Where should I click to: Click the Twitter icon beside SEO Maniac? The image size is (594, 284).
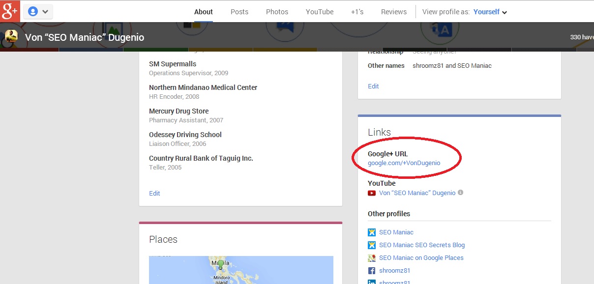click(x=372, y=232)
